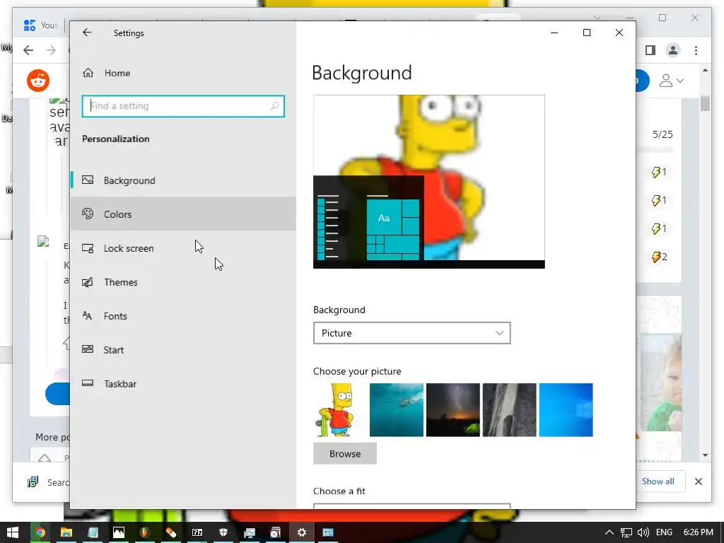Click the Chrome back navigation arrow

[28, 50]
